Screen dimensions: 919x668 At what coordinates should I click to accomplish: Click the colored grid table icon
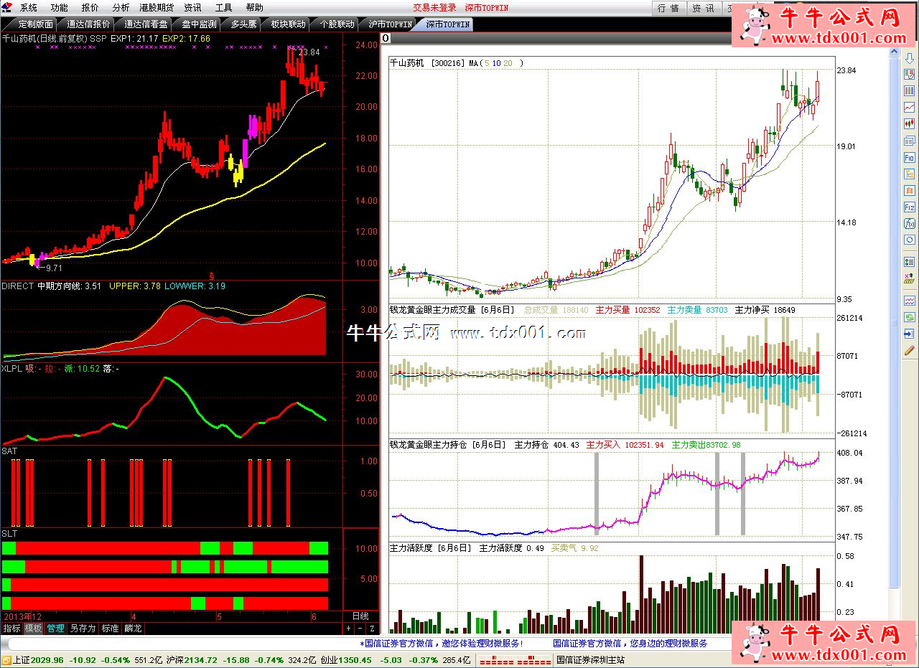tap(910, 90)
